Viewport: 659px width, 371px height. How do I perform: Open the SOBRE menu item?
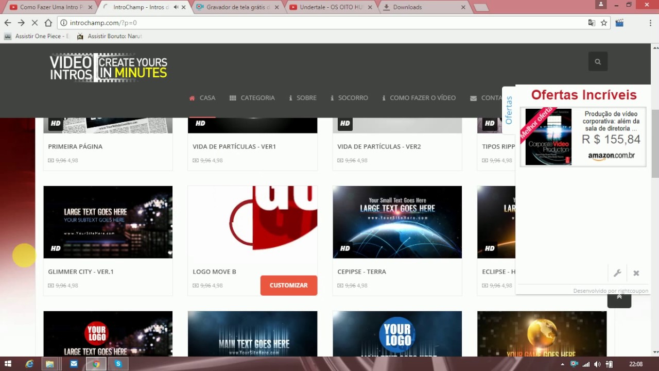pos(303,98)
